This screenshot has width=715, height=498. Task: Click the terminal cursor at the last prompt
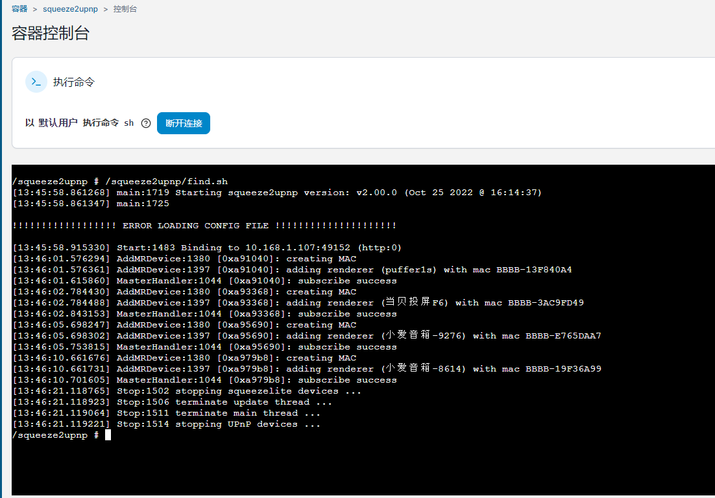point(108,434)
